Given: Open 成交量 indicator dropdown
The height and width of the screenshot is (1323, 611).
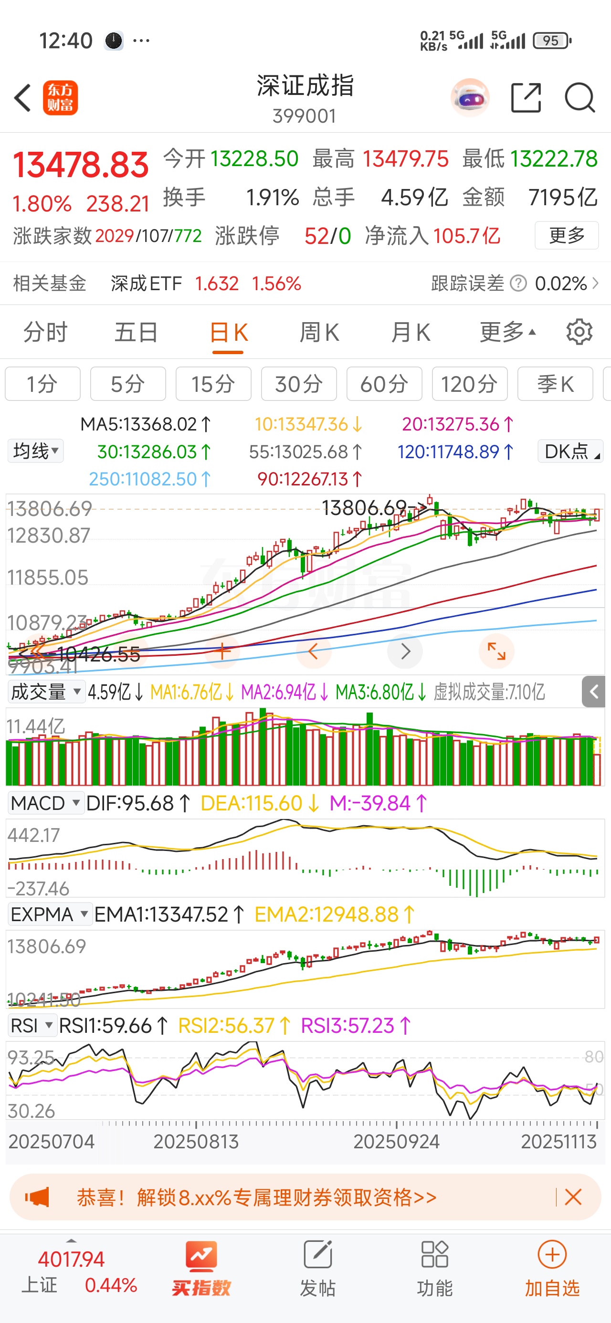Looking at the screenshot, I should pyautogui.click(x=46, y=692).
